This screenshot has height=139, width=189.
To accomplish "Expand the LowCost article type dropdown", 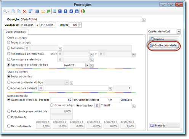I will coord(87,65).
